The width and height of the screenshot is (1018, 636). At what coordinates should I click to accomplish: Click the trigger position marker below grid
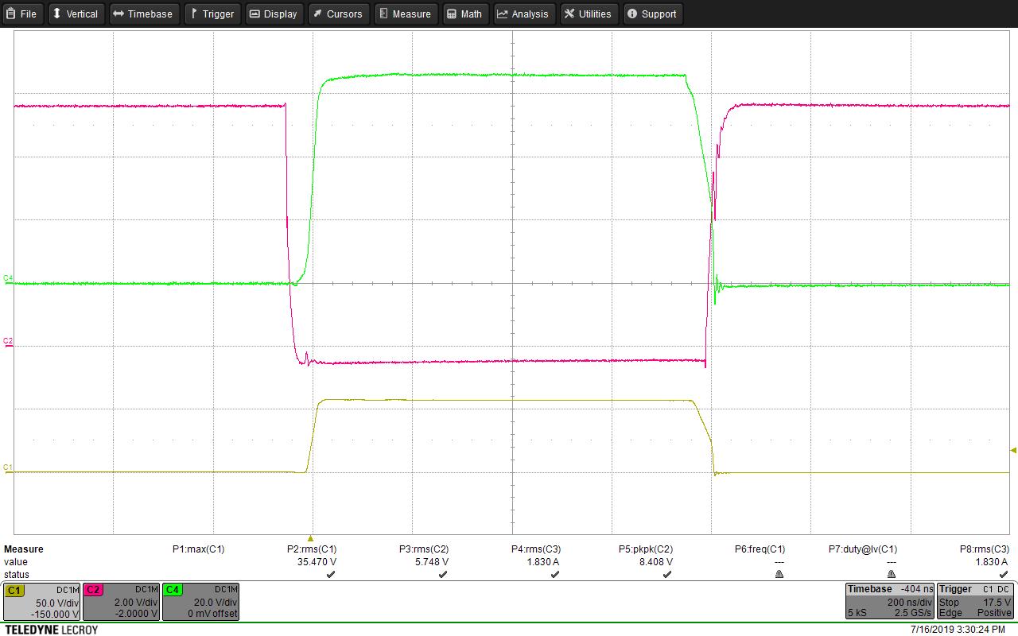click(311, 538)
